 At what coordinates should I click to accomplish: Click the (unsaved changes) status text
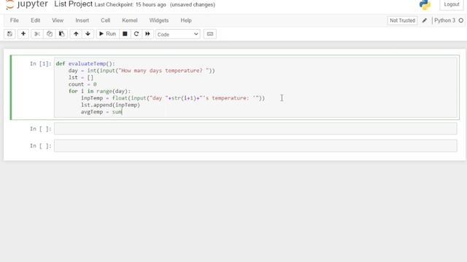click(193, 5)
